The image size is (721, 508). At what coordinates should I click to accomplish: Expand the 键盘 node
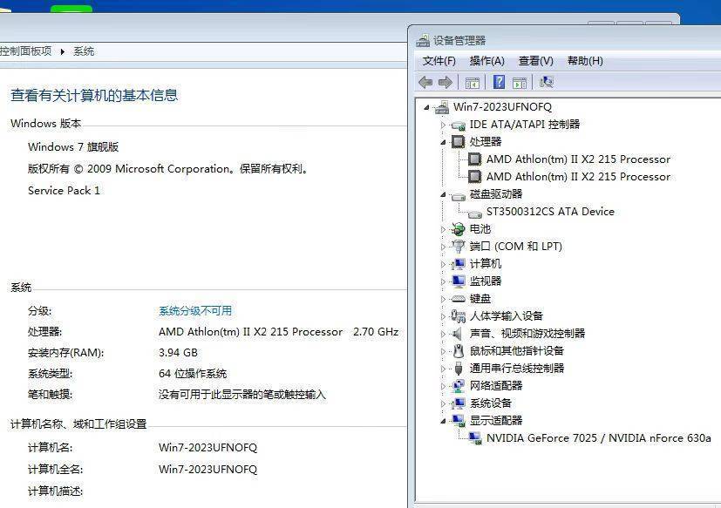[x=443, y=299]
